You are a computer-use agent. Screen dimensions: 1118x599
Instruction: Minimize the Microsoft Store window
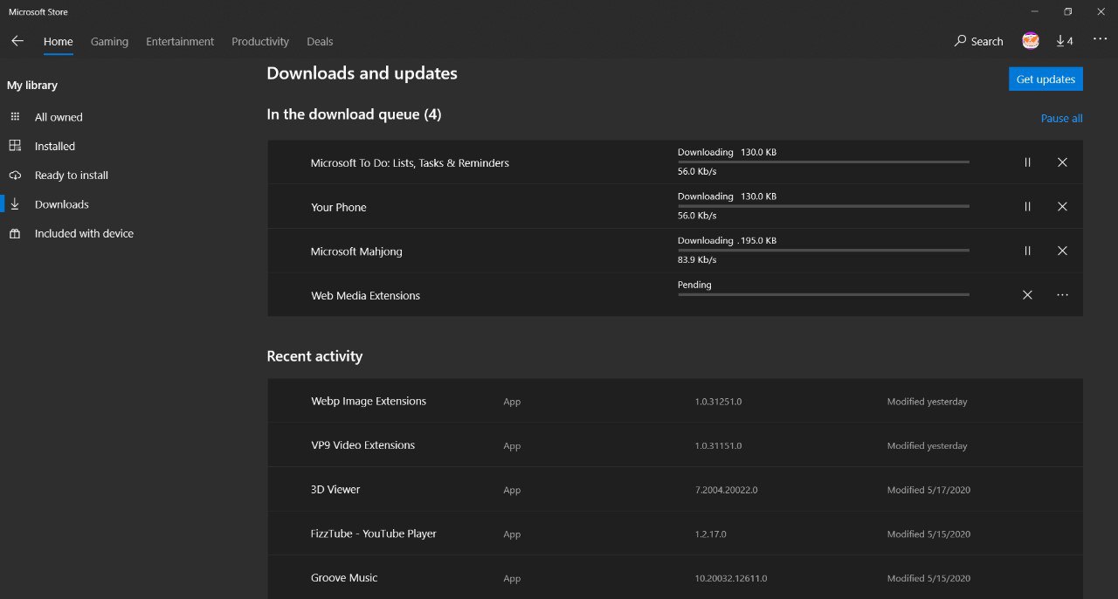coord(1034,11)
